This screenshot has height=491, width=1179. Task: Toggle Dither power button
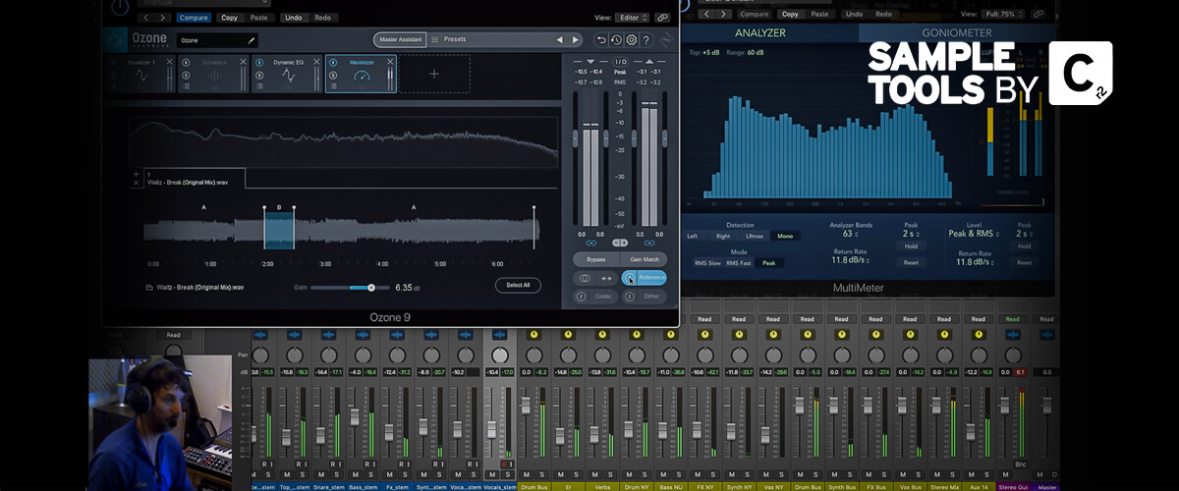pyautogui.click(x=630, y=296)
